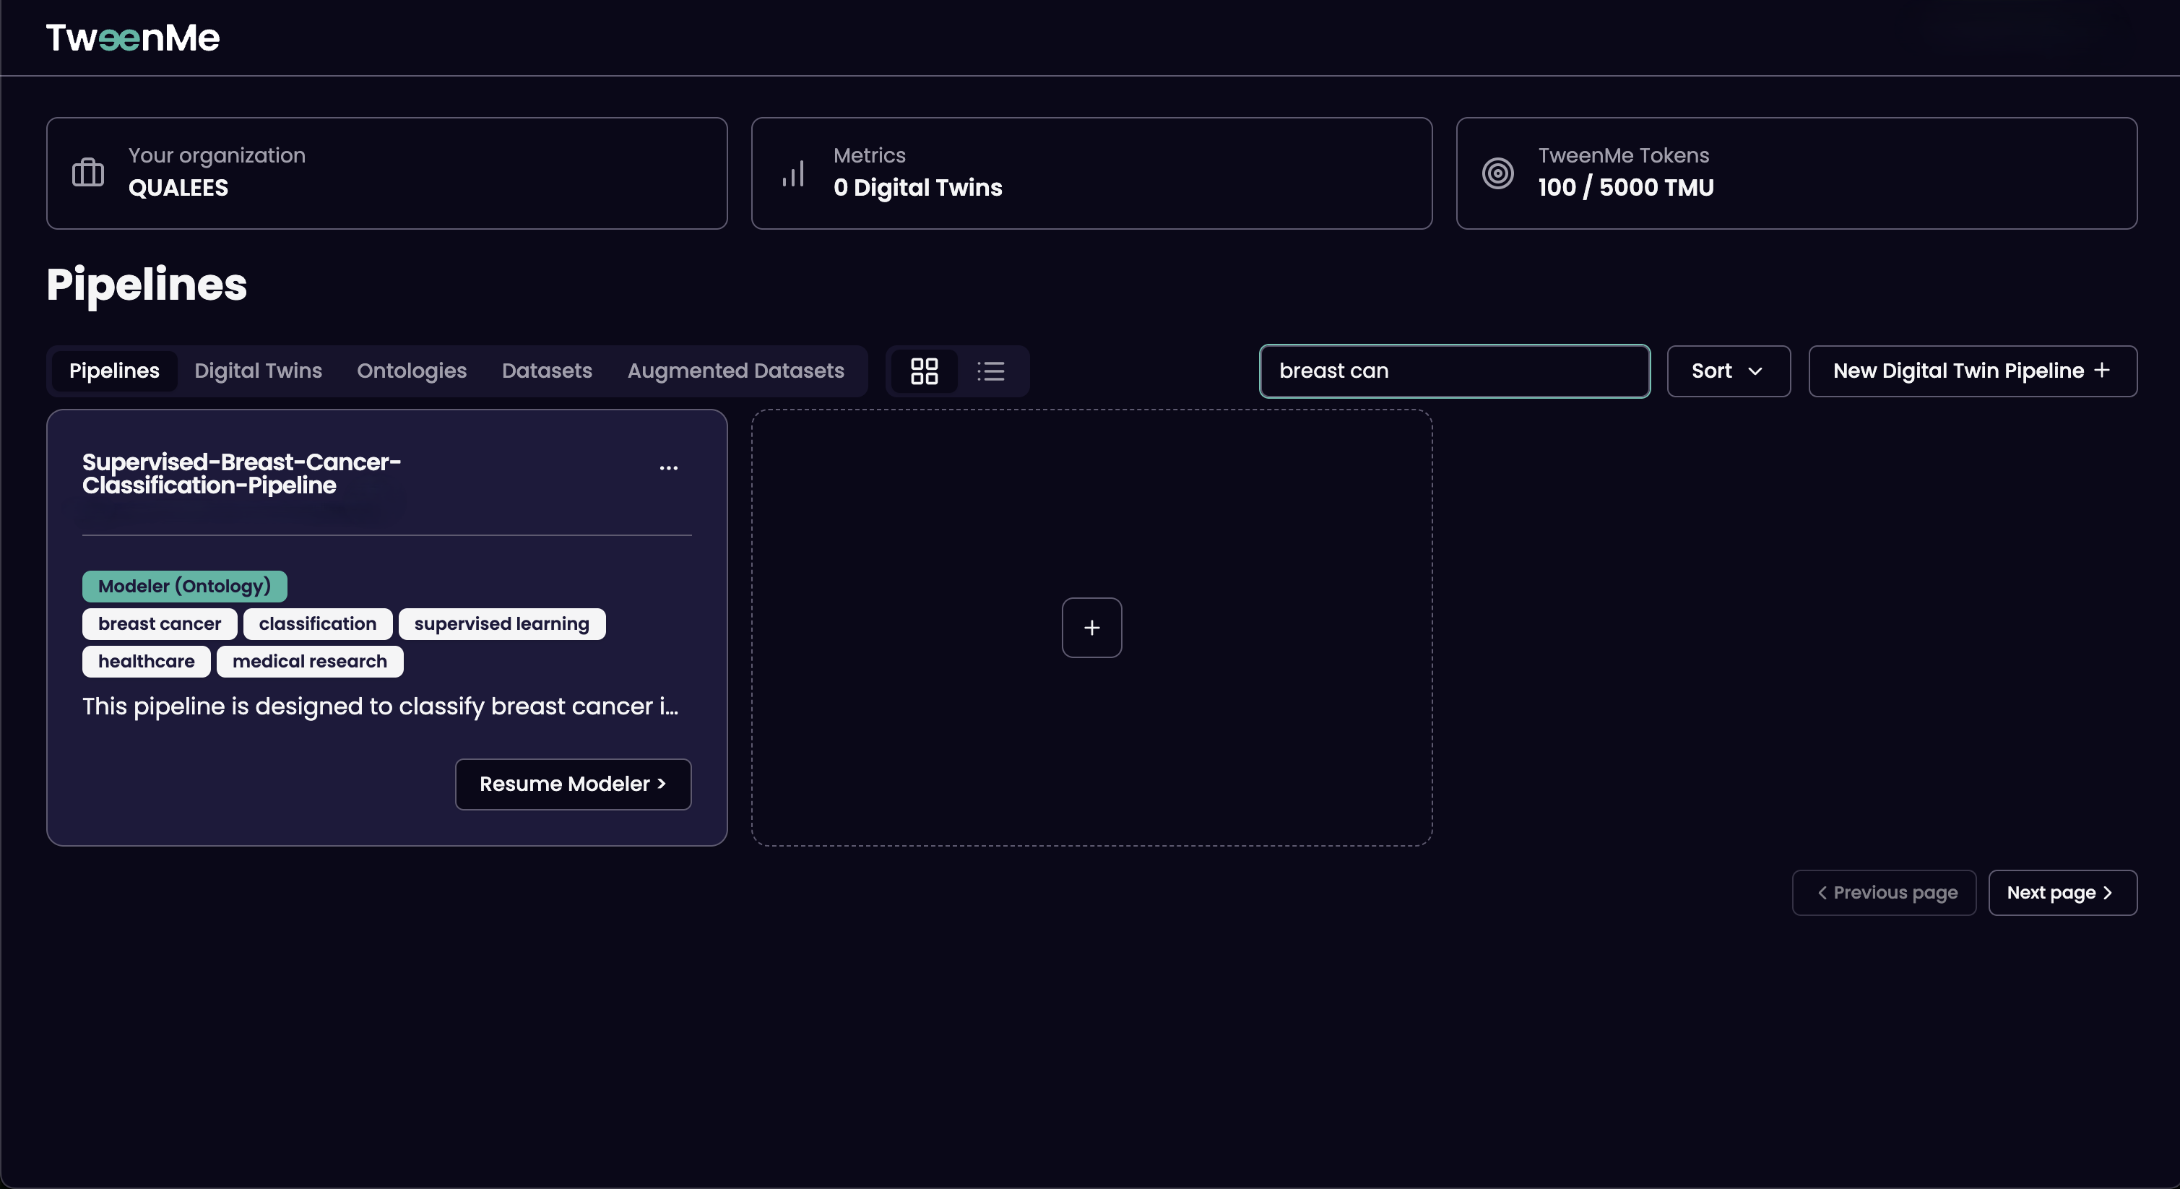Screen dimensions: 2180x1189
Task: Click the Previous page button
Action: pyautogui.click(x=1884, y=893)
